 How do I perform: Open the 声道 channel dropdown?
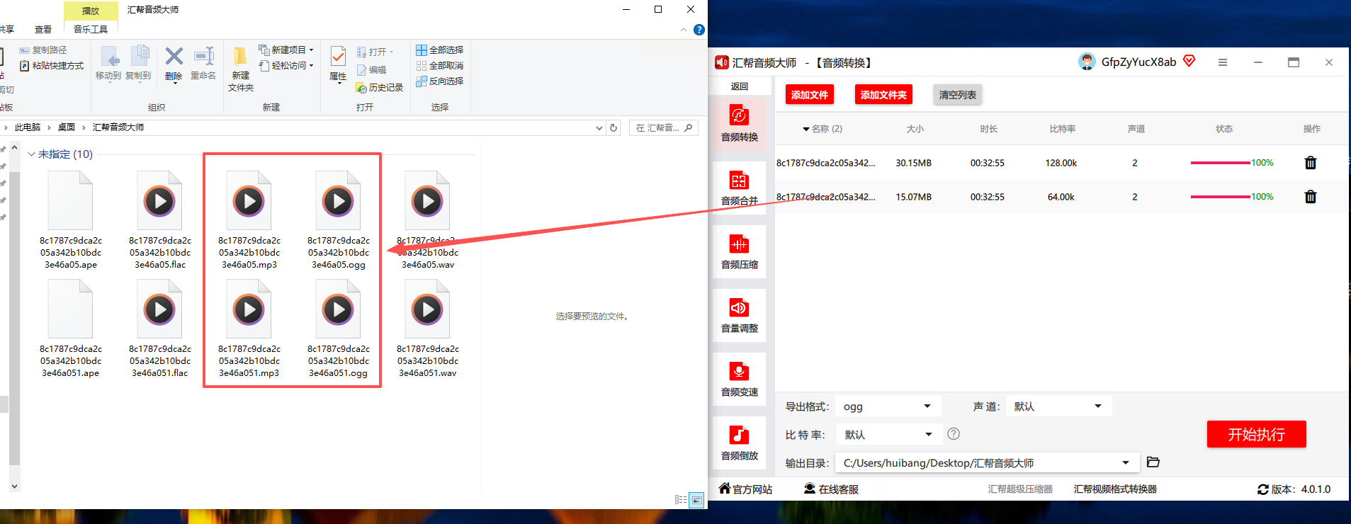pos(1058,406)
